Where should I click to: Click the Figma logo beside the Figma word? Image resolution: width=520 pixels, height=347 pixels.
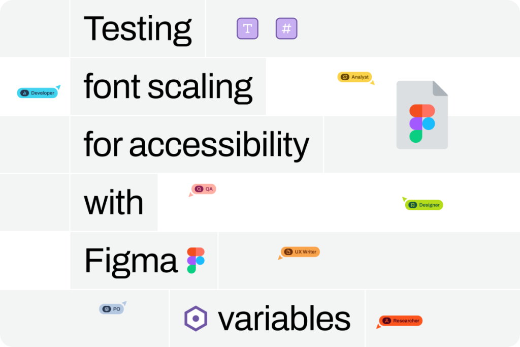196,260
